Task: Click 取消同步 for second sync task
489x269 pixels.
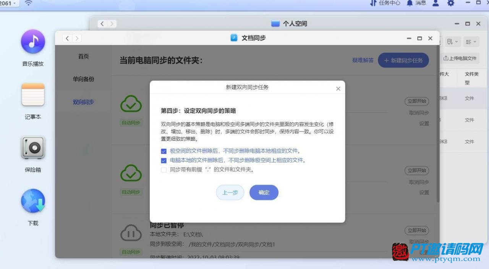Action: pyautogui.click(x=419, y=182)
